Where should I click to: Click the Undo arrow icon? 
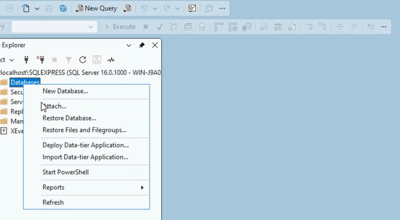point(144,8)
